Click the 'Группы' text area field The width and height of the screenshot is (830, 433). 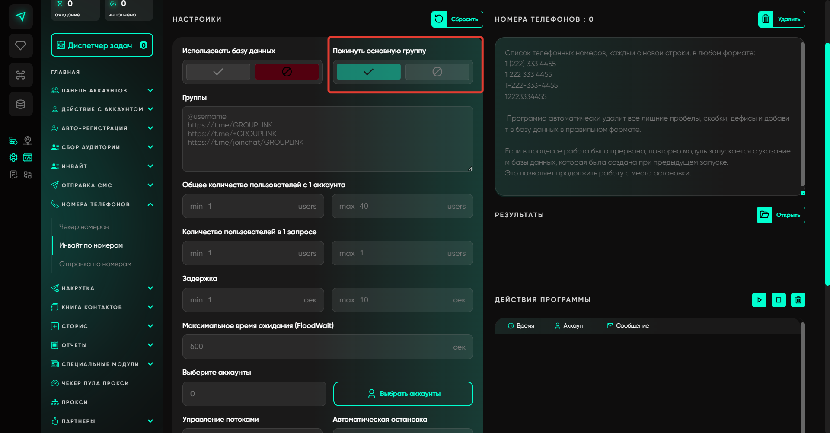(327, 139)
